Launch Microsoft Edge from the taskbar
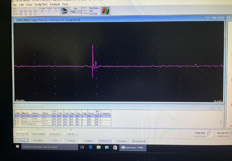Viewport: 232px width, 161px height. [90, 147]
